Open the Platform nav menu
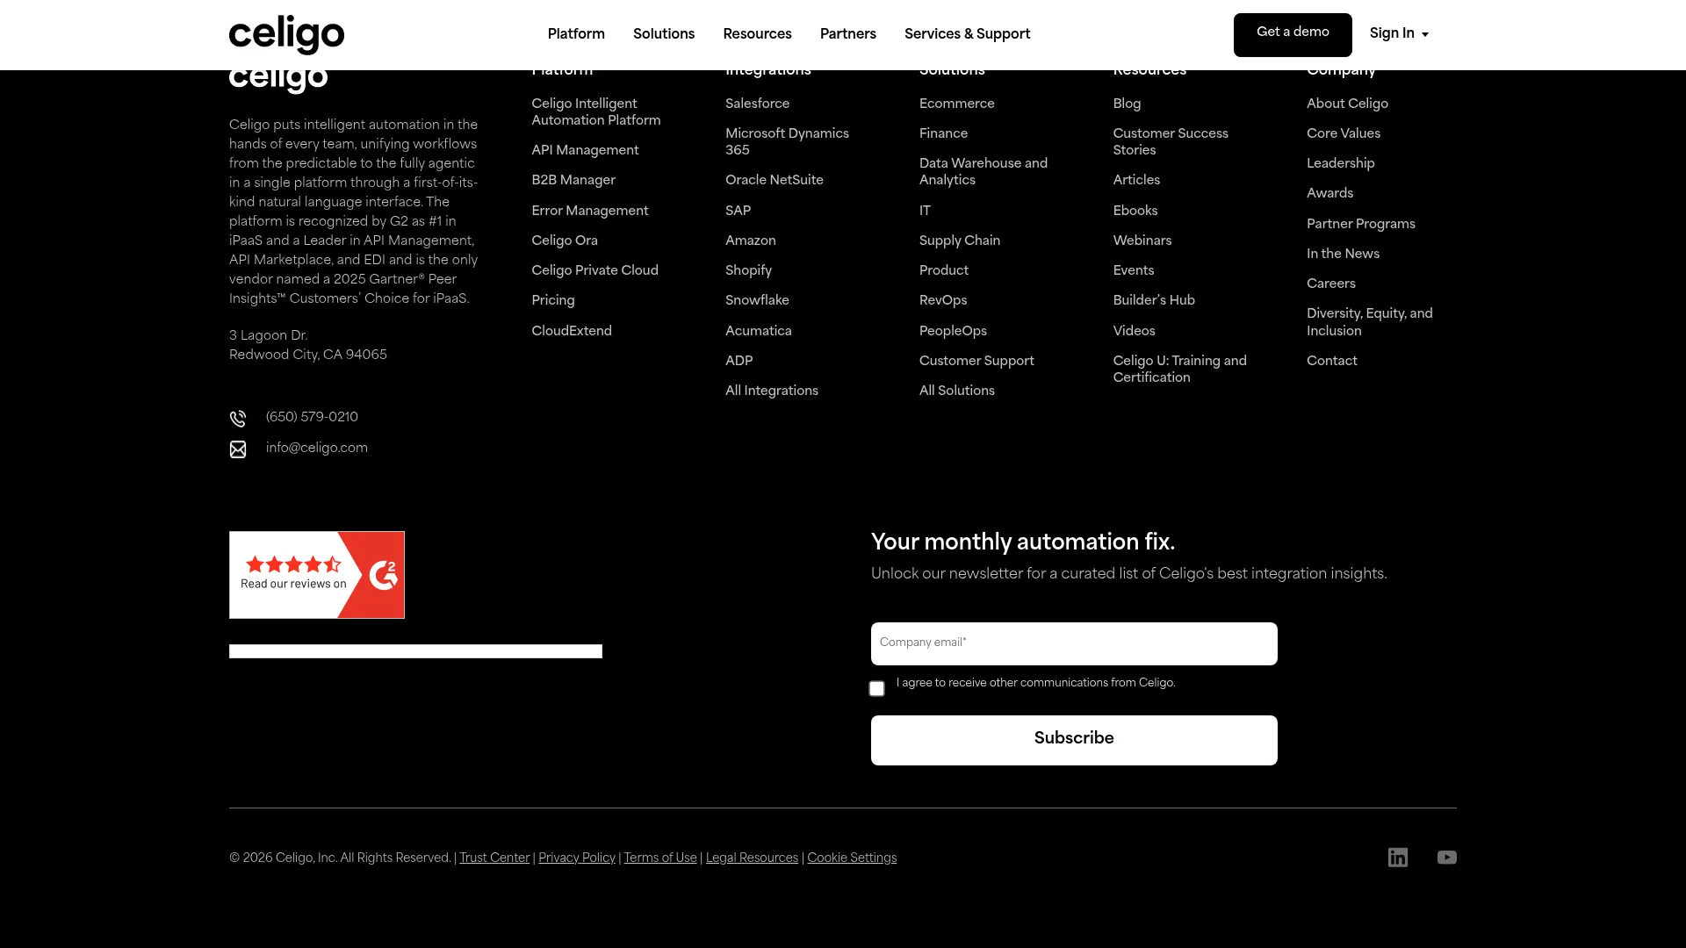The image size is (1686, 948). (x=576, y=34)
